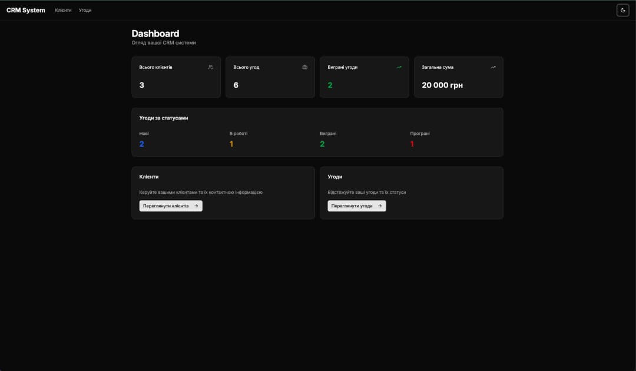Viewport: 636px width, 371px height.
Task: Open the Угоди navigation menu item
Action: coord(85,10)
